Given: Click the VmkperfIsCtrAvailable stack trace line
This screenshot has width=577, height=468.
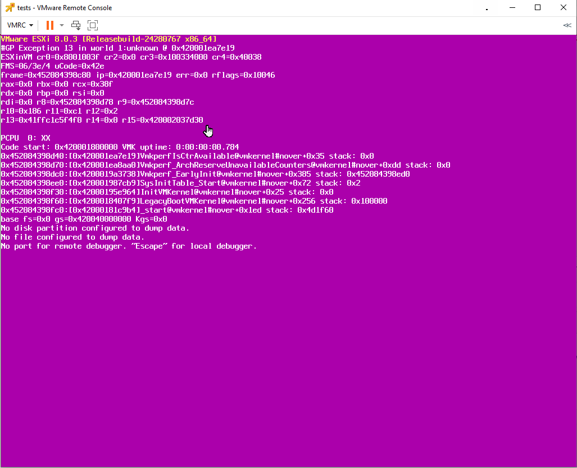Looking at the screenshot, I should point(187,156).
